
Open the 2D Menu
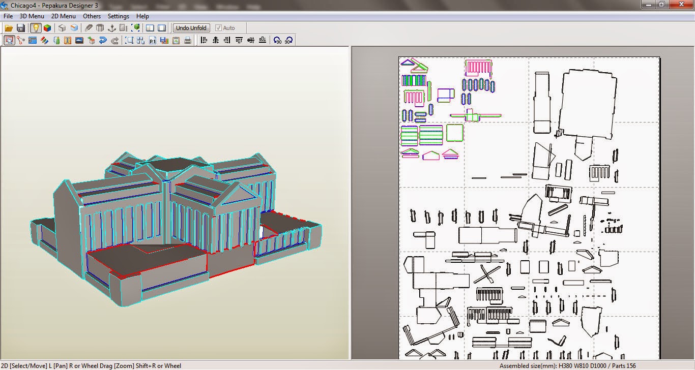(x=63, y=16)
